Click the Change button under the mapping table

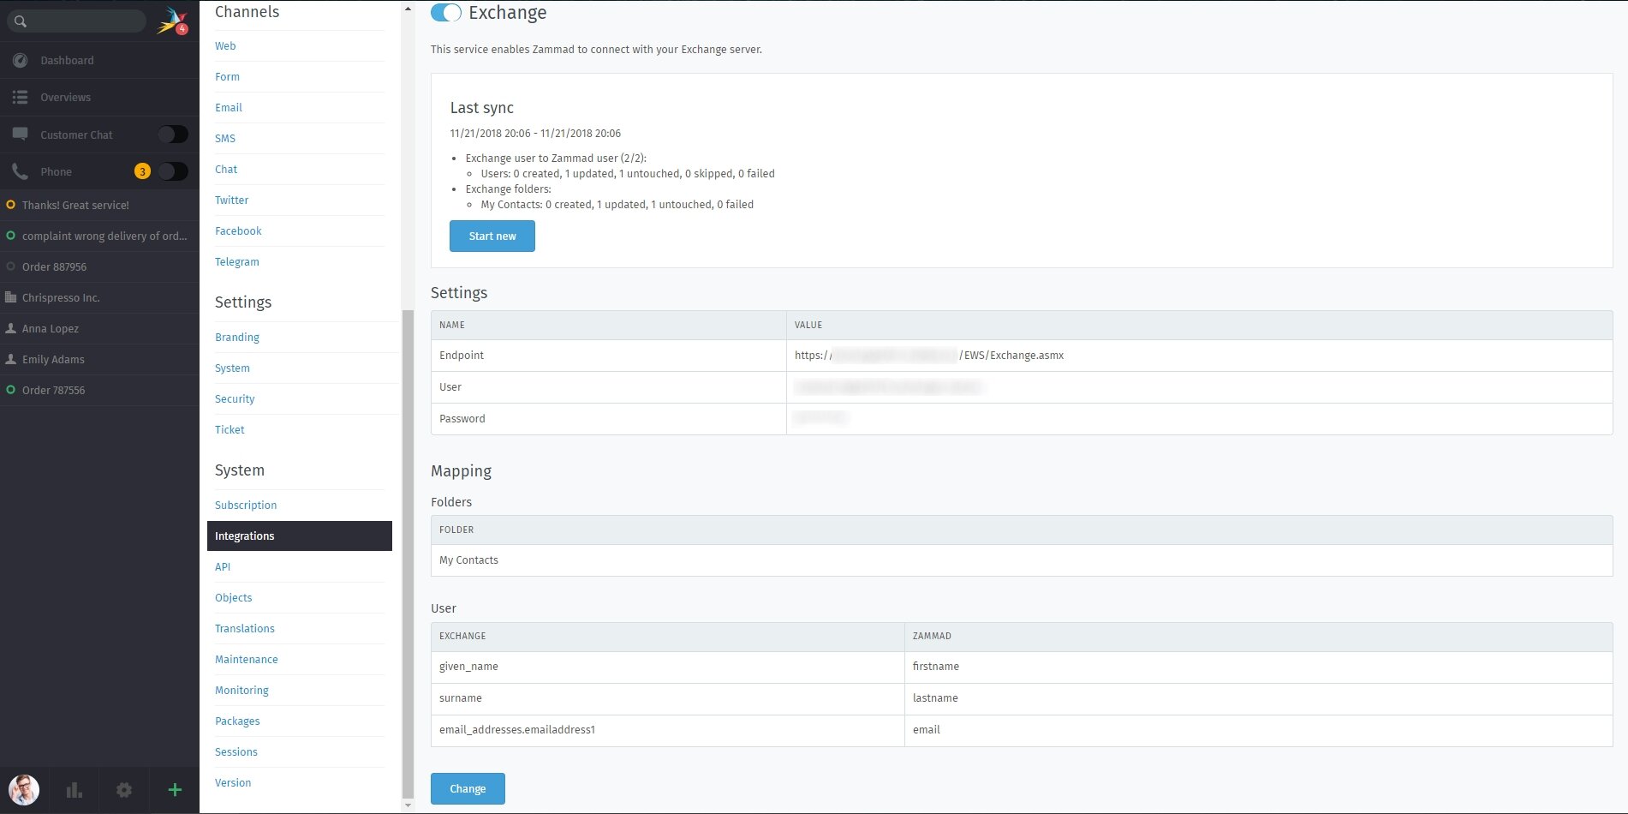coord(468,788)
